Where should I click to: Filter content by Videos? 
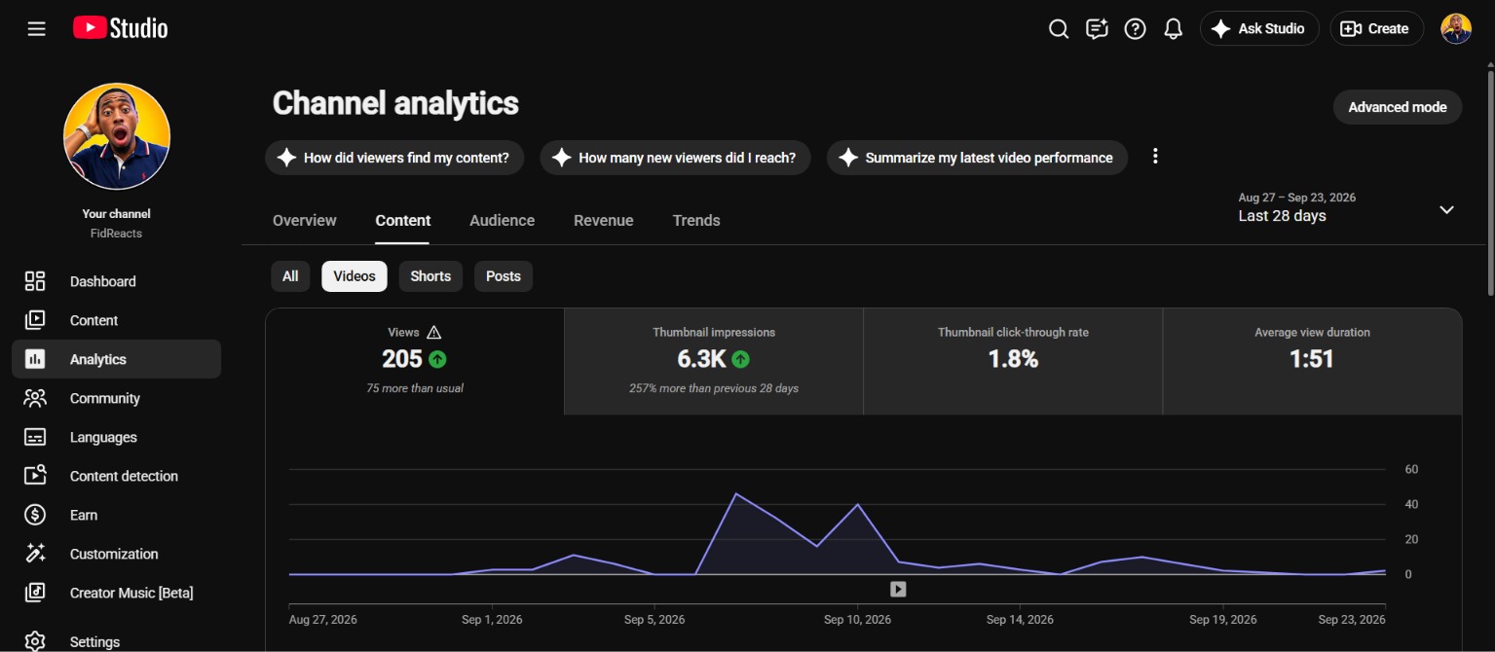355,276
